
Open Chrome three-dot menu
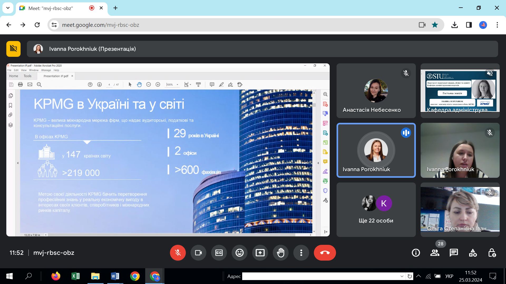coord(497,25)
